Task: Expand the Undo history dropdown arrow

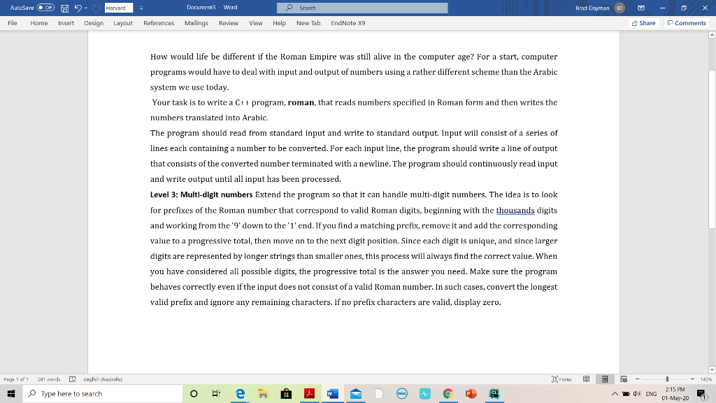Action: point(85,7)
